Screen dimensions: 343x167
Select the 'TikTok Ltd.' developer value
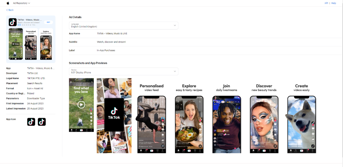point(33,73)
